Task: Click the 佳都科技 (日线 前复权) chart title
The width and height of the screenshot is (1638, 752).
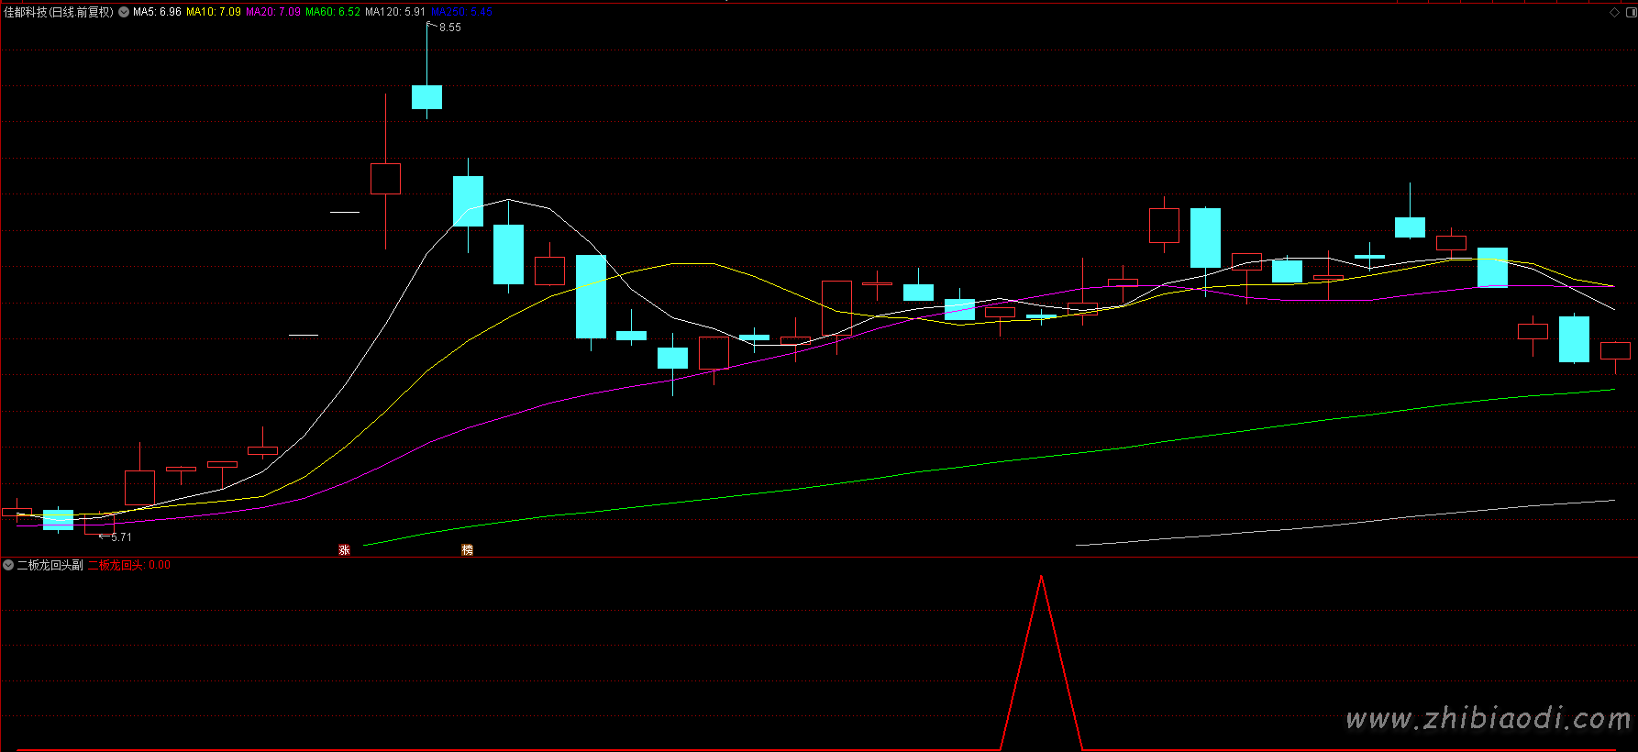Action: (59, 12)
